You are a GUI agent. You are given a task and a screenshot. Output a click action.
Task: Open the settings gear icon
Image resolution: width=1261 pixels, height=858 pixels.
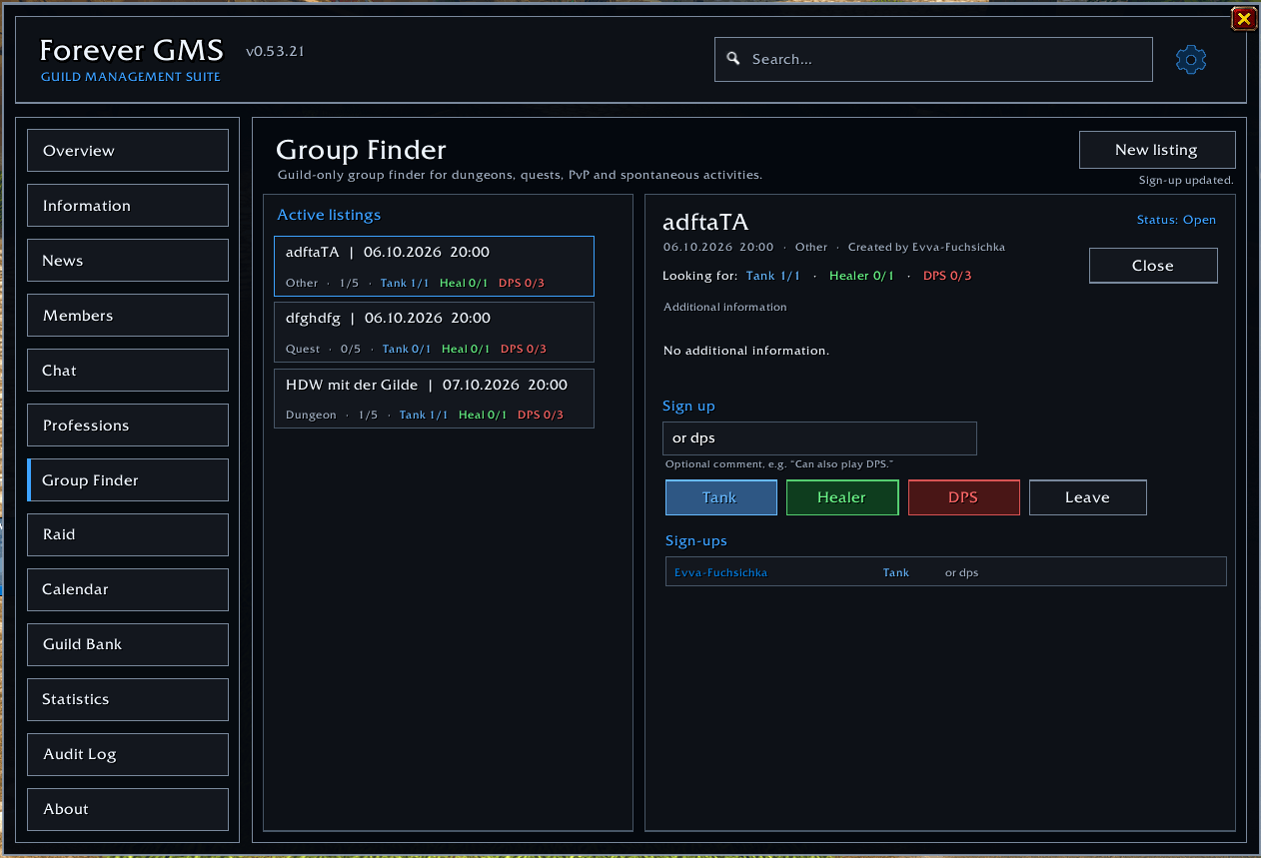coord(1191,60)
